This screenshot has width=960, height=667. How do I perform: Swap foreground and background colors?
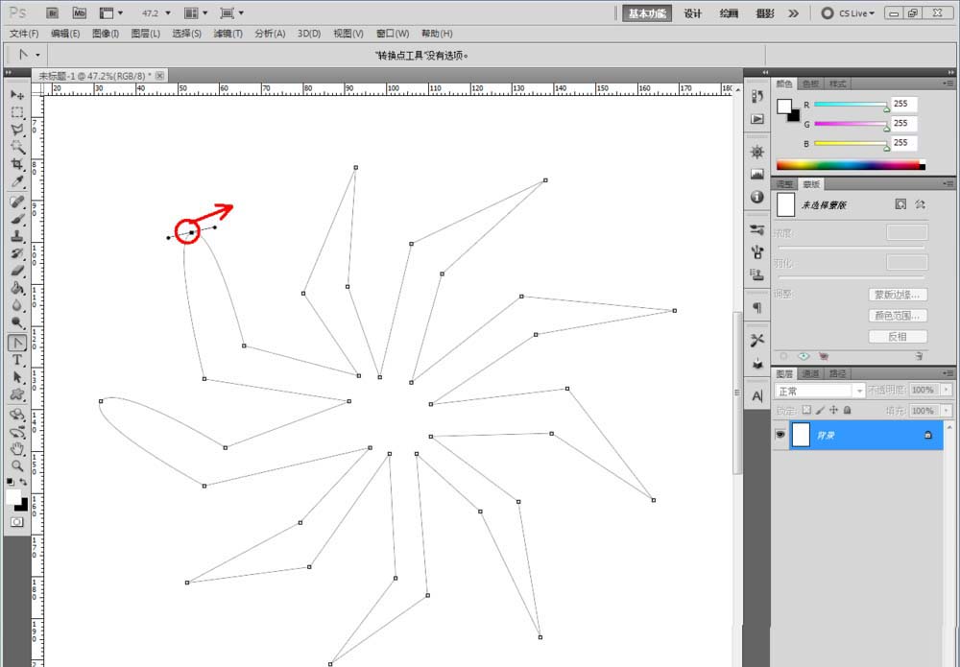23,482
